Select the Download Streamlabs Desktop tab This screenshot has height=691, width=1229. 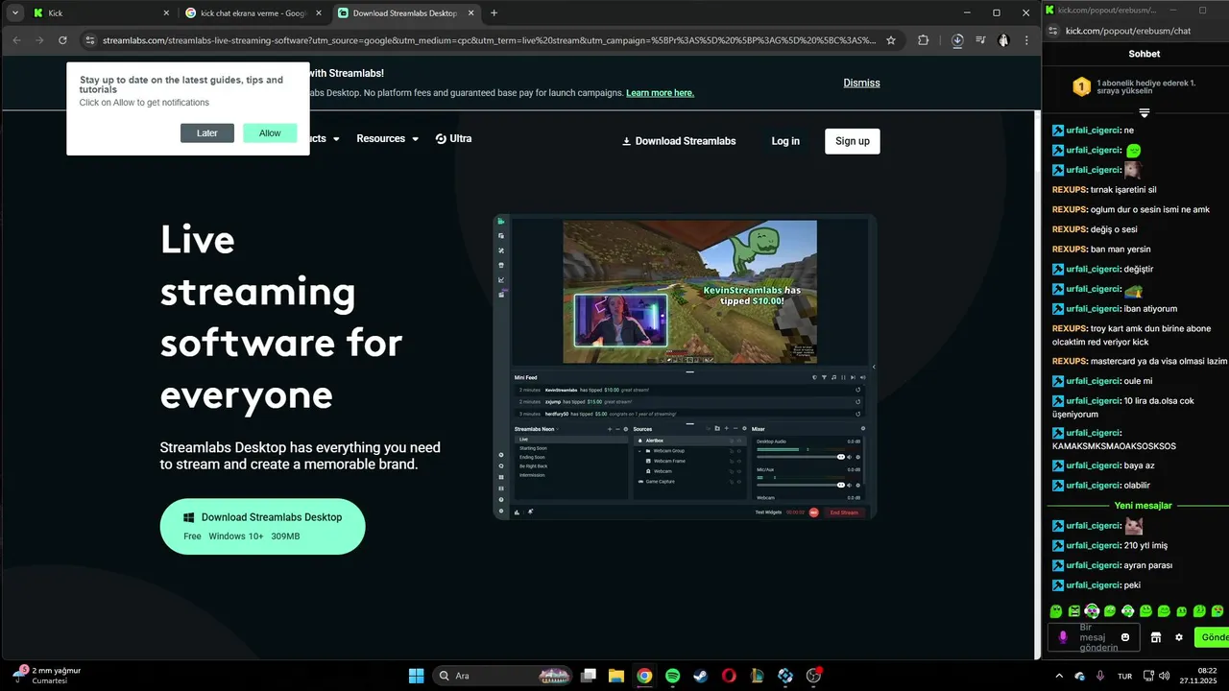coord(404,13)
